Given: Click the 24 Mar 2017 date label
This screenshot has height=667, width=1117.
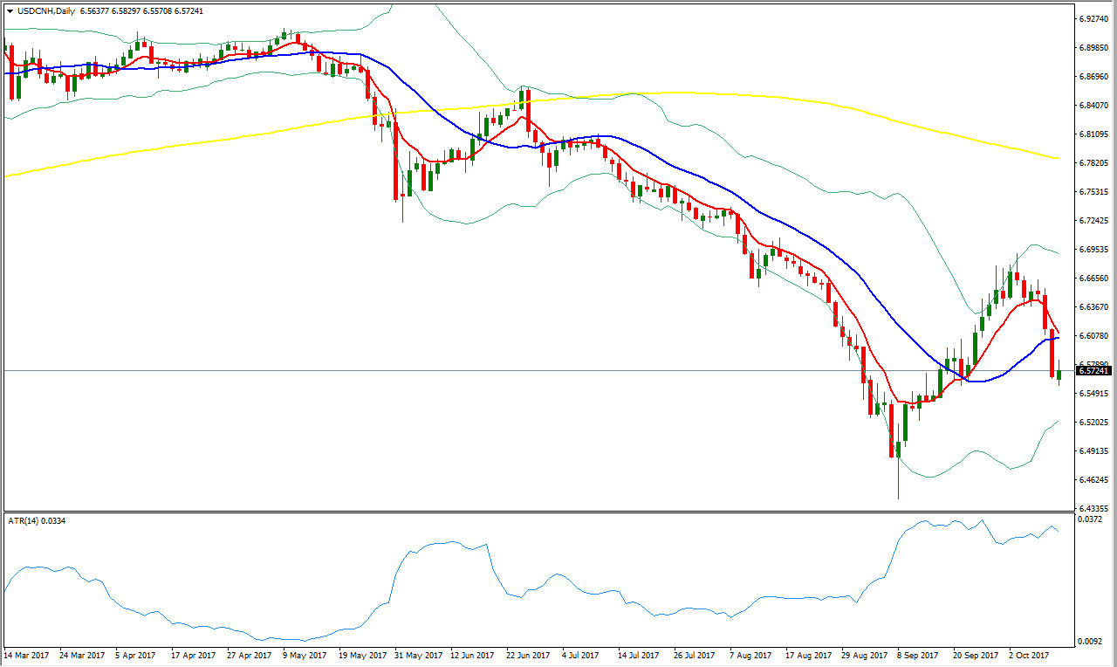Looking at the screenshot, I should pyautogui.click(x=81, y=654).
